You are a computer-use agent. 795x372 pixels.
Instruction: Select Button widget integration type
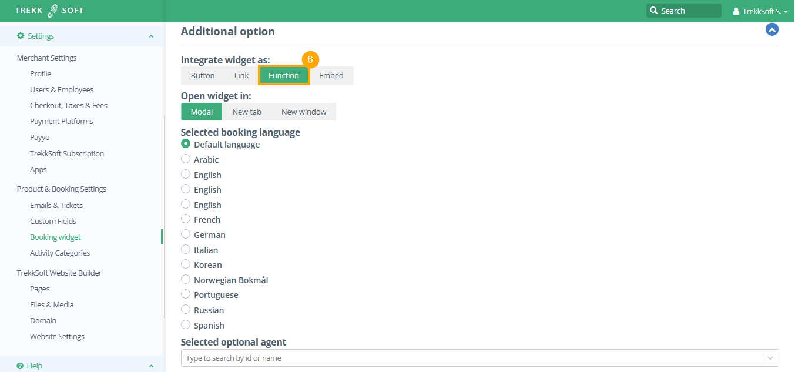click(x=203, y=75)
